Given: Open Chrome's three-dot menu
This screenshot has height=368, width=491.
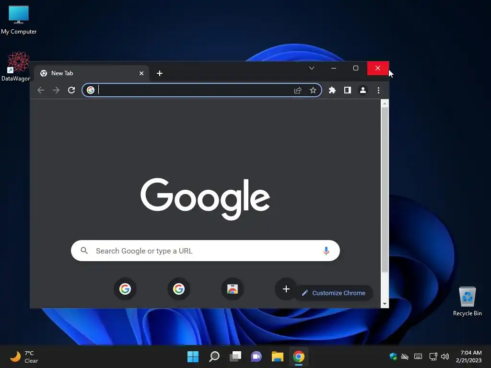Looking at the screenshot, I should pyautogui.click(x=379, y=91).
